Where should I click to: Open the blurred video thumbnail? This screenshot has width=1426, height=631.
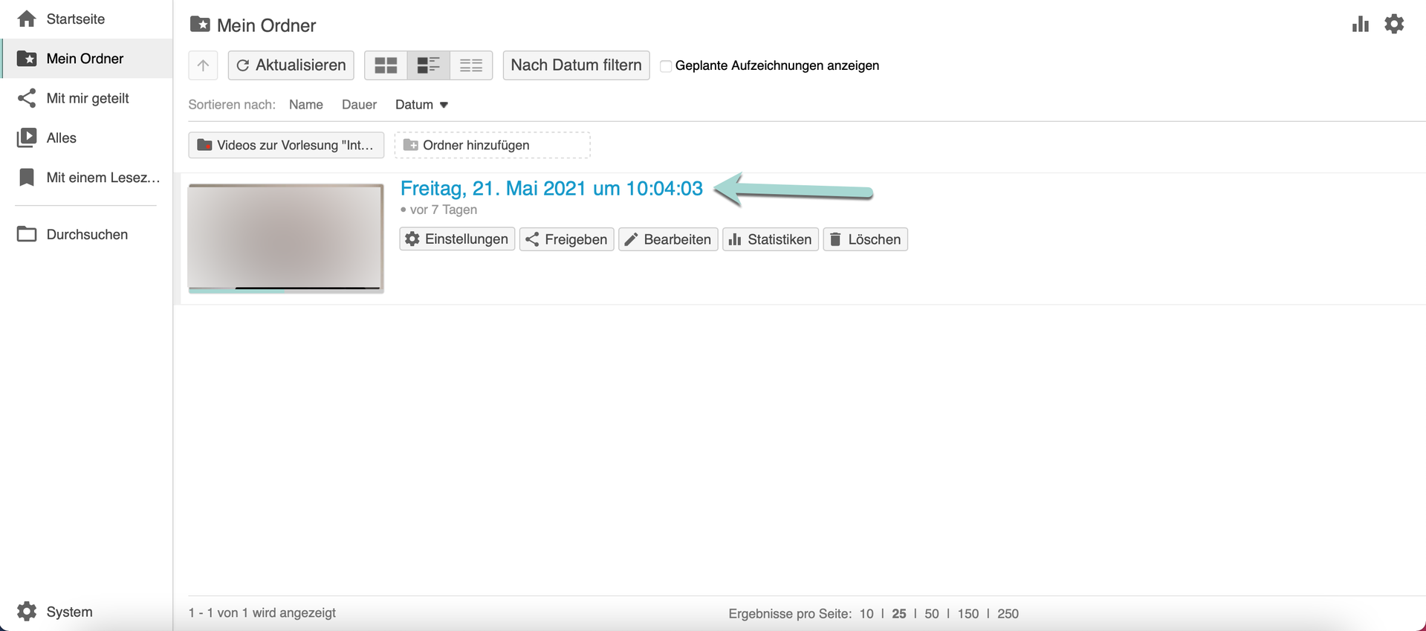coord(285,236)
